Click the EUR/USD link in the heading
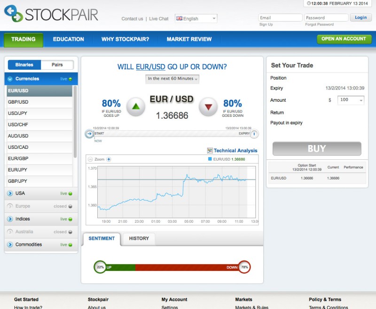The image size is (376, 309). click(150, 67)
